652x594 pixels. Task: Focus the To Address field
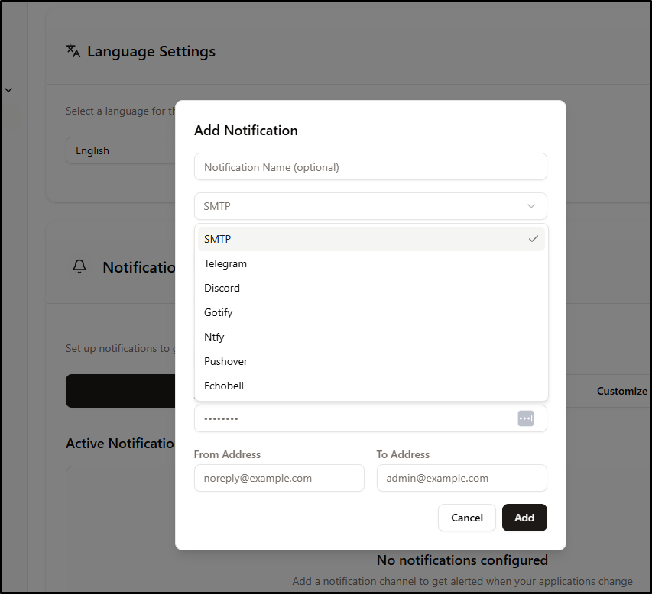coord(462,478)
